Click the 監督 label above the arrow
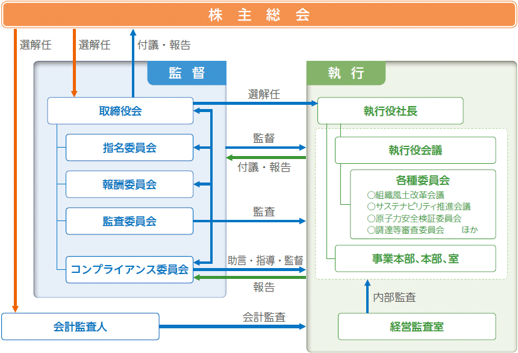The width and height of the screenshot is (518, 353). pyautogui.click(x=264, y=138)
